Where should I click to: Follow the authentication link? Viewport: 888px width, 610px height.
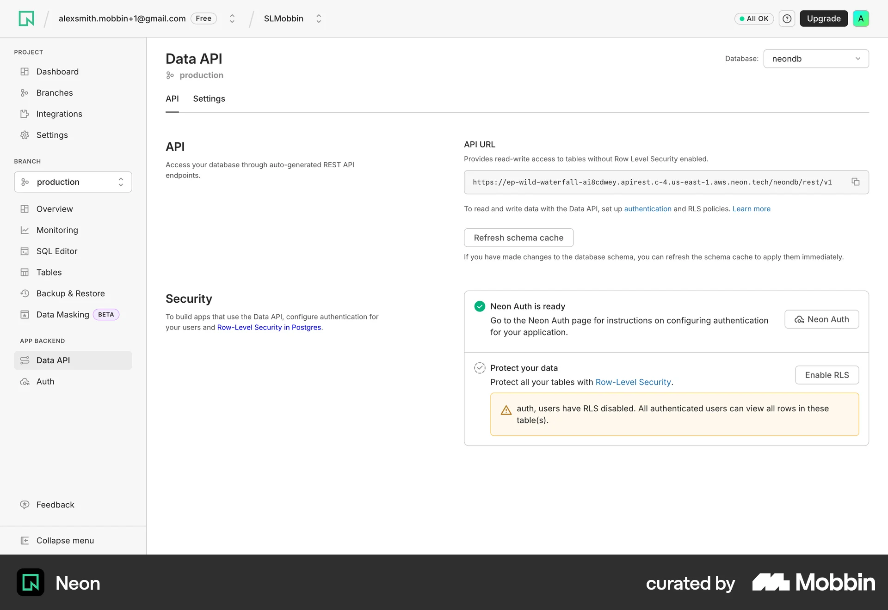(647, 209)
